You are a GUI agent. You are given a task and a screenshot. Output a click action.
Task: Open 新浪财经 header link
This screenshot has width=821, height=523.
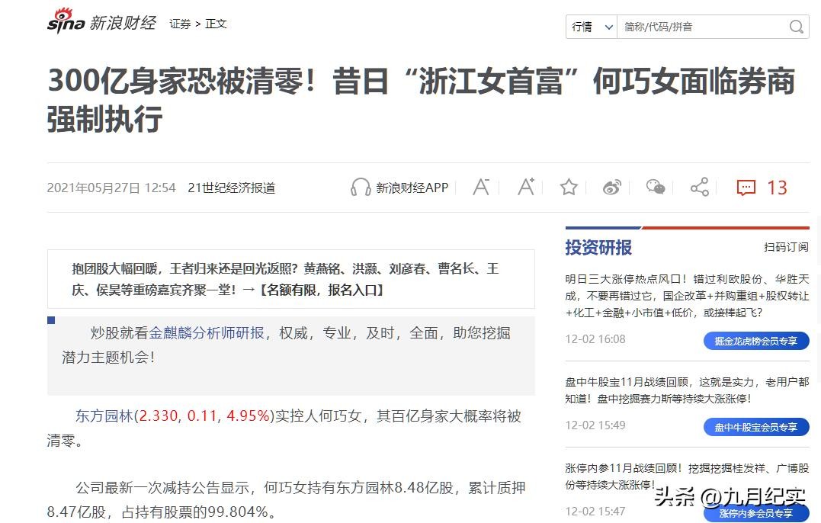(x=123, y=23)
